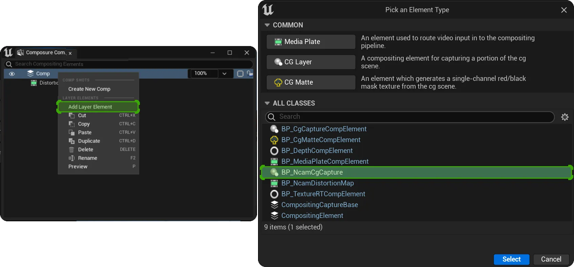Choose Cut from the context menu
The image size is (574, 267).
(x=98, y=115)
